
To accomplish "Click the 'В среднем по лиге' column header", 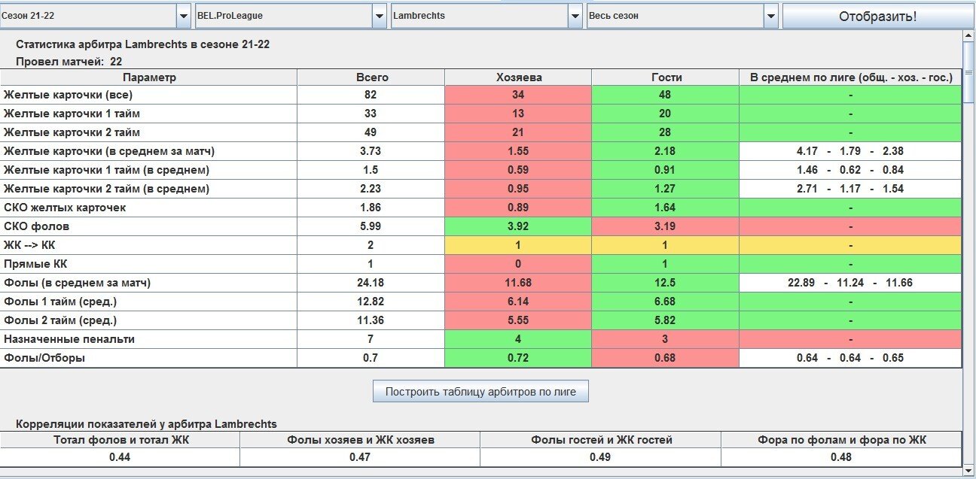I will click(x=850, y=77).
